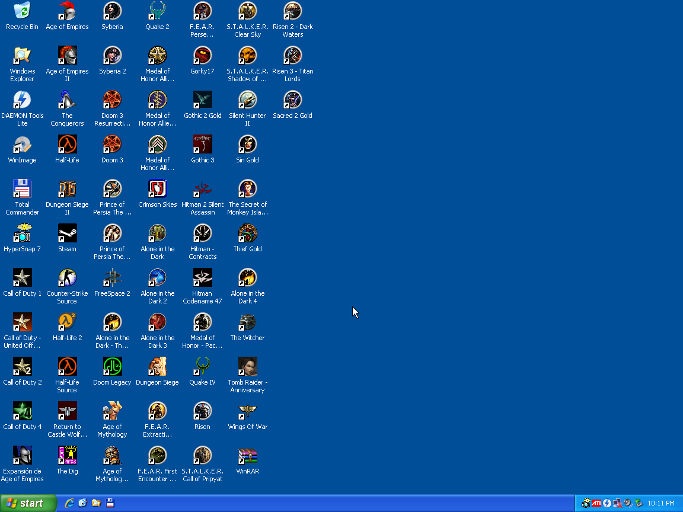Click the Gorky17 desktop icon
The image size is (683, 512).
coord(203,56)
